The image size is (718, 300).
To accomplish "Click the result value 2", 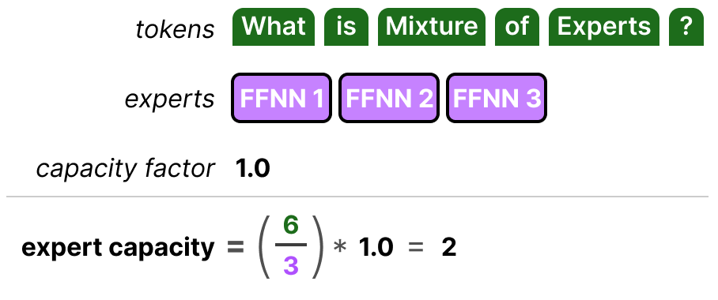I will click(x=449, y=247).
